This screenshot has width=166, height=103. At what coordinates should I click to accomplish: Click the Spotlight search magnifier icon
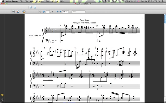[x=163, y=1]
